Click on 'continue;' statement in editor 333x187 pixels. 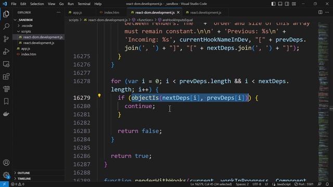coord(140,106)
